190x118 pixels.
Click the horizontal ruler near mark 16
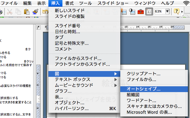pyautogui.click(x=149, y=27)
